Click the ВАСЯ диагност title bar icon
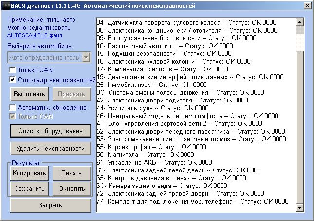This screenshot has width=314, height=221. pos(6,6)
